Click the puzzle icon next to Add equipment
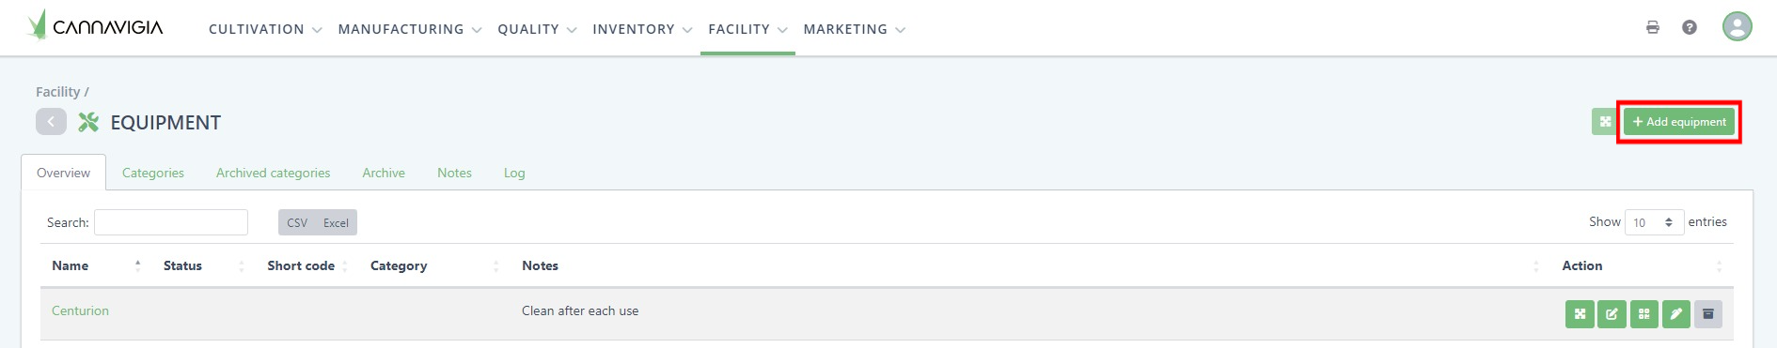The height and width of the screenshot is (348, 1777). click(x=1605, y=122)
